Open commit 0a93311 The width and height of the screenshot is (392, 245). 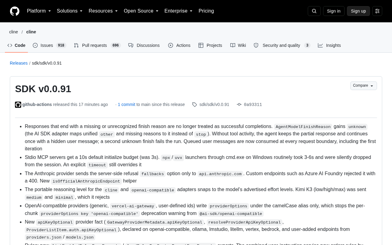point(253,105)
